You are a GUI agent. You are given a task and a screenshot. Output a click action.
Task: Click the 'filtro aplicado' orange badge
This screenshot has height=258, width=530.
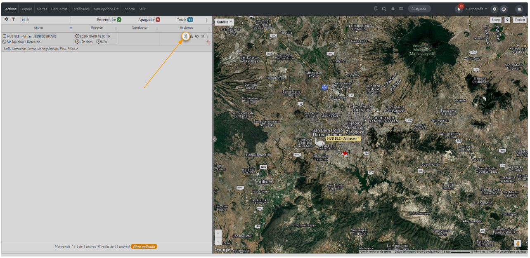click(x=144, y=246)
